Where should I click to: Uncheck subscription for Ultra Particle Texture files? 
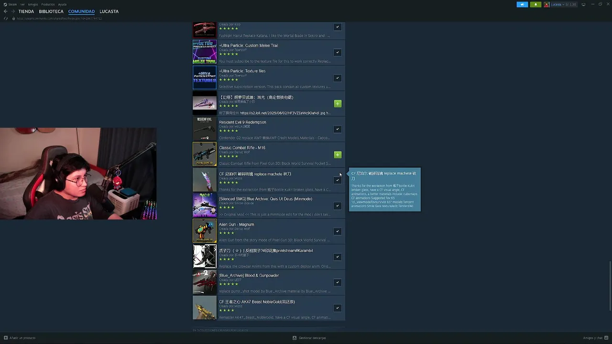pos(338,78)
